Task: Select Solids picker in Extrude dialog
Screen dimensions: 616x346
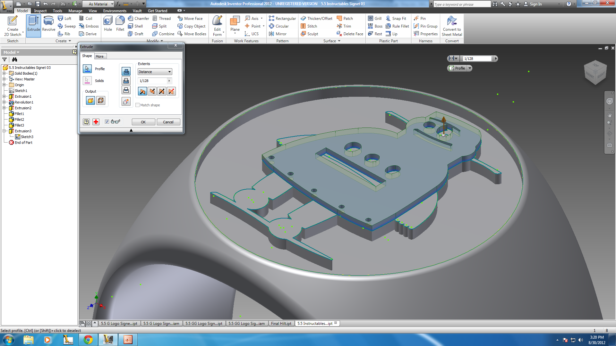Action: pos(87,80)
